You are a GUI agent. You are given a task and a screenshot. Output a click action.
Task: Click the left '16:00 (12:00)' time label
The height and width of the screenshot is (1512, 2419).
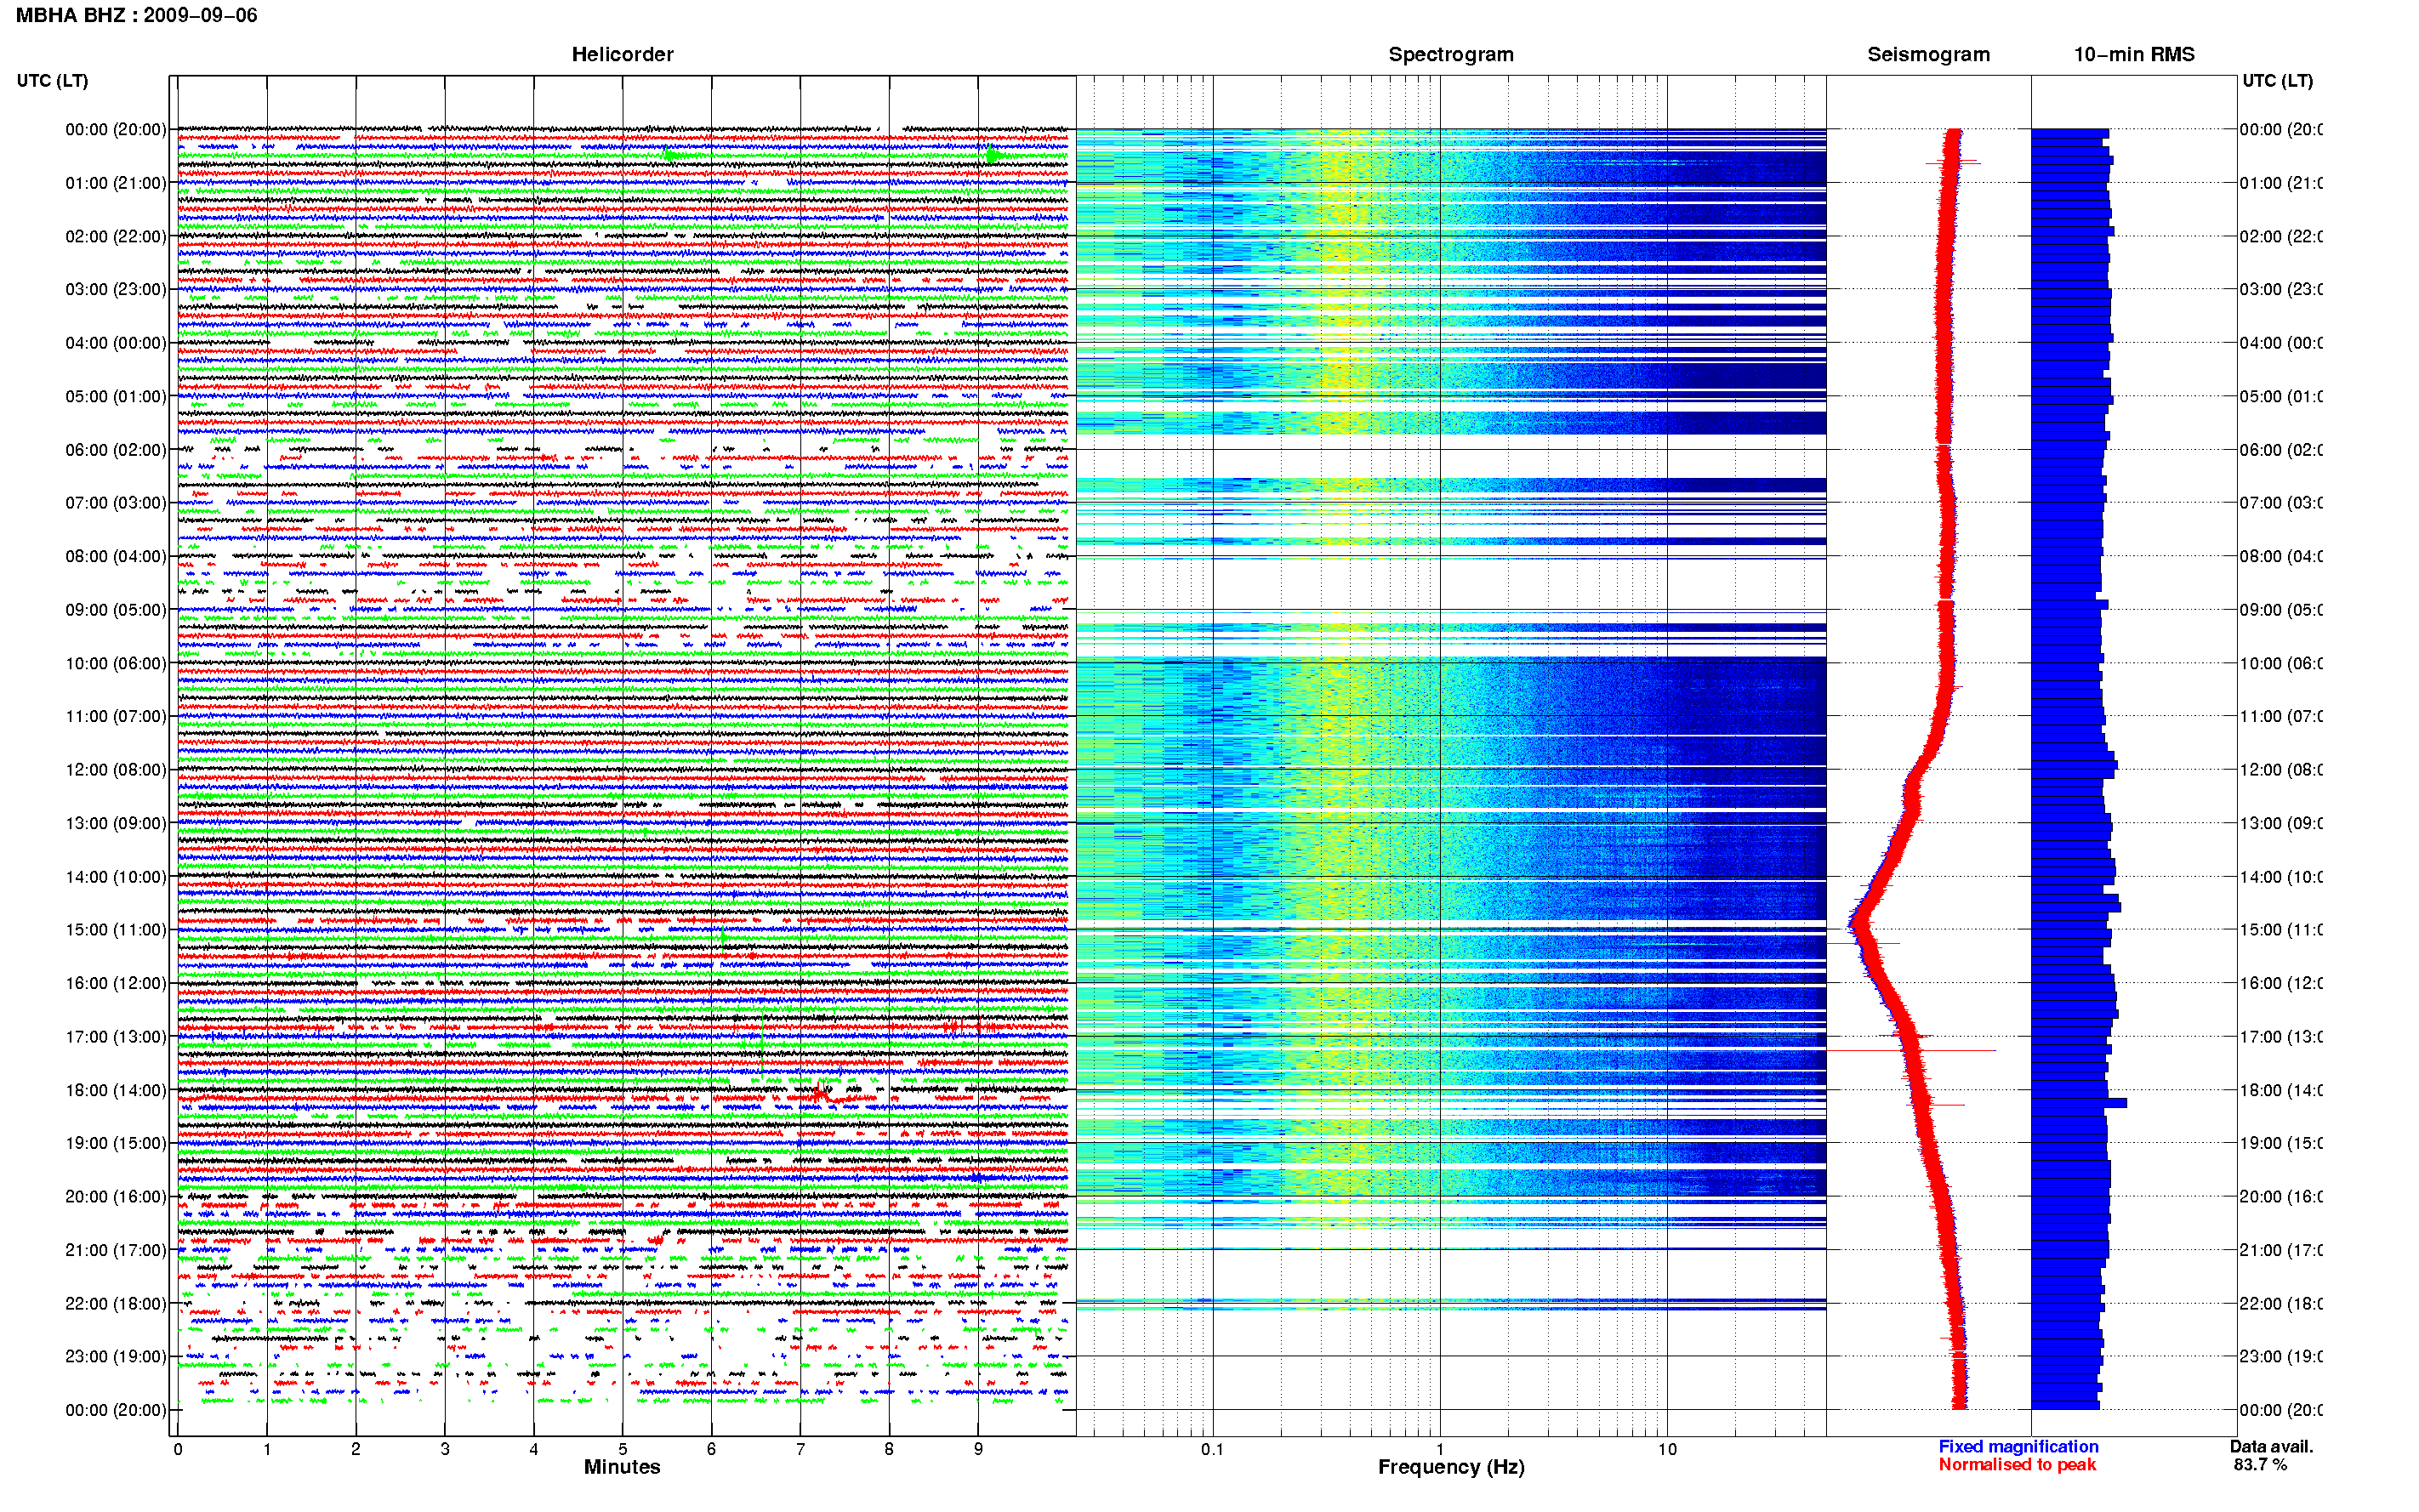point(116,983)
